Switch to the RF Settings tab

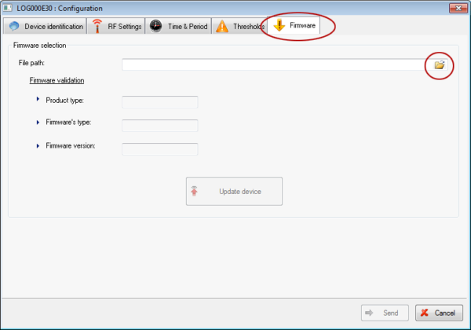(x=116, y=26)
